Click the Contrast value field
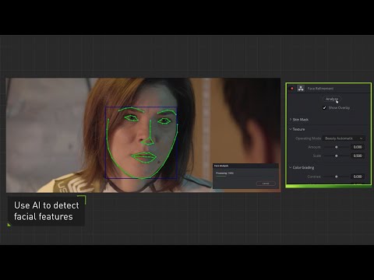The width and height of the screenshot is (374, 280). (x=358, y=177)
